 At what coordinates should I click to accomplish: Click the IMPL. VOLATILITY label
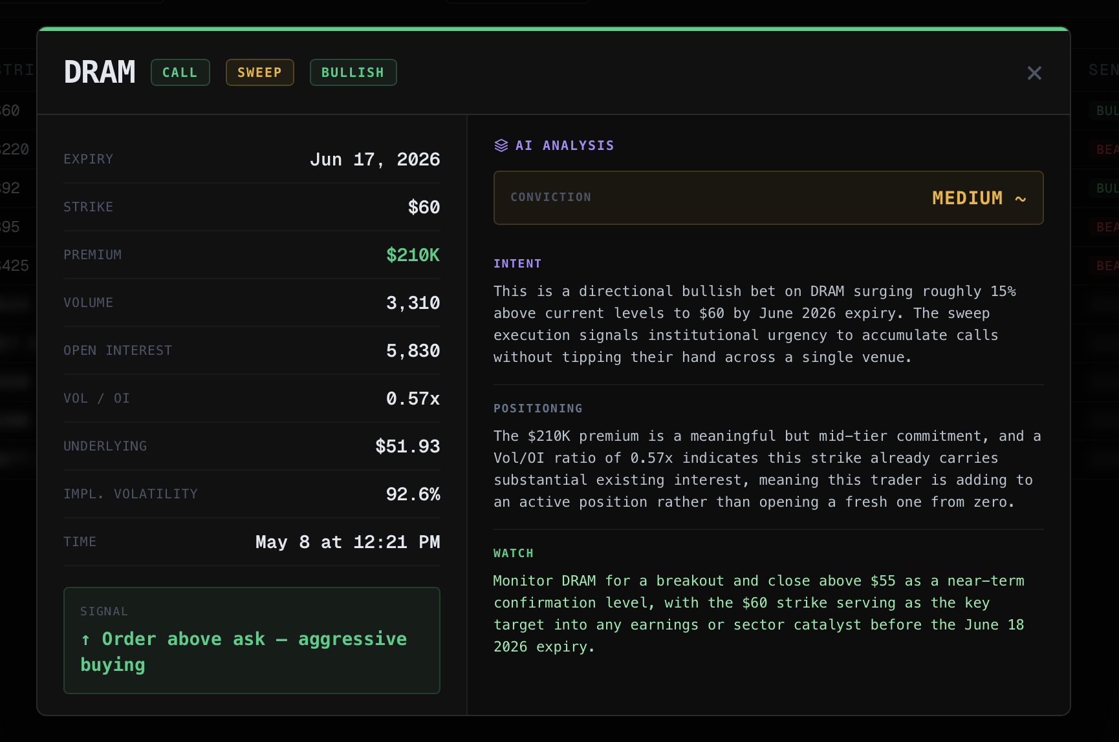coord(131,494)
